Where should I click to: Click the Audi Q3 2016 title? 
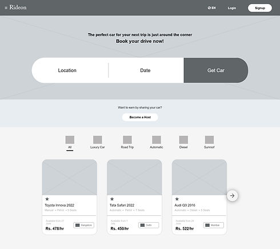click(185, 205)
